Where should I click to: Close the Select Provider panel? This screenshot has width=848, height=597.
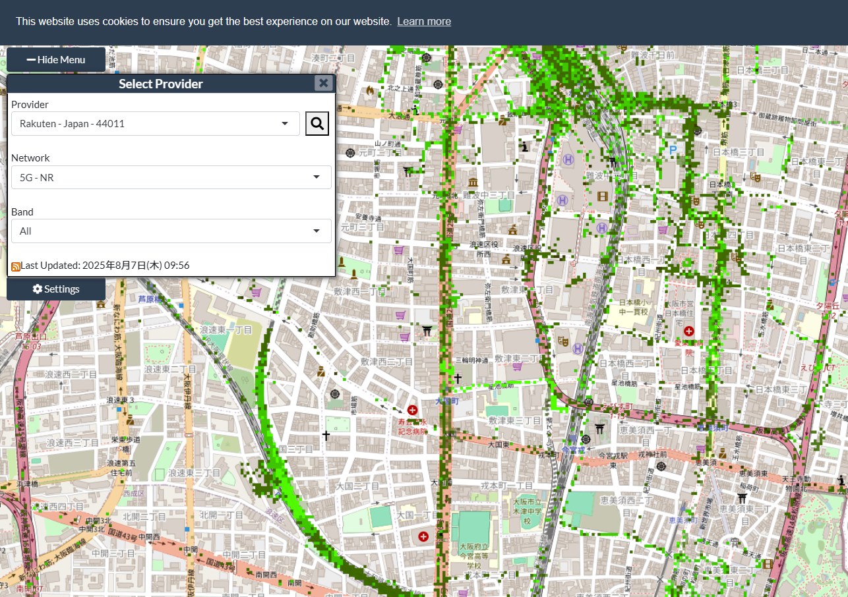click(323, 83)
